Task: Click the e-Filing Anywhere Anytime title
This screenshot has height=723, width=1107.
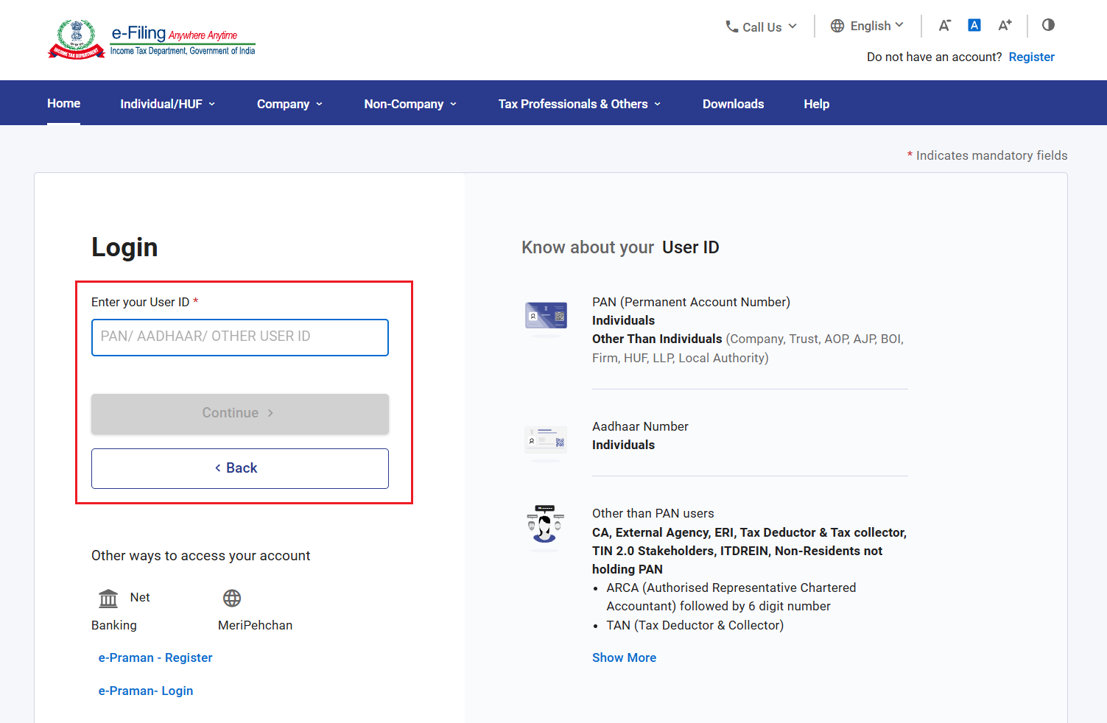Action: tap(175, 33)
